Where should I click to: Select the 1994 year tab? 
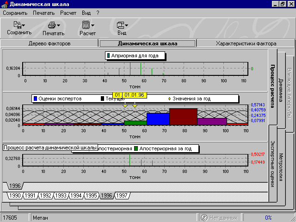(76, 195)
